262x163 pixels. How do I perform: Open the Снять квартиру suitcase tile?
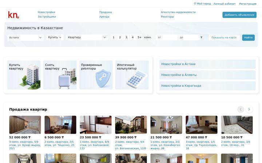tap(60, 75)
